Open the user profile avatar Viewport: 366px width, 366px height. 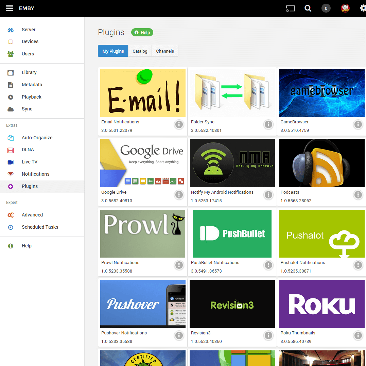click(x=345, y=8)
